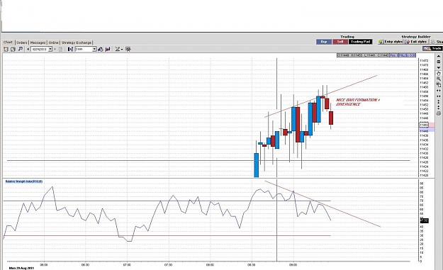This screenshot has height=270, width=443.
Task: Click the Relative Strength Index indicator label
Action: tap(24, 181)
